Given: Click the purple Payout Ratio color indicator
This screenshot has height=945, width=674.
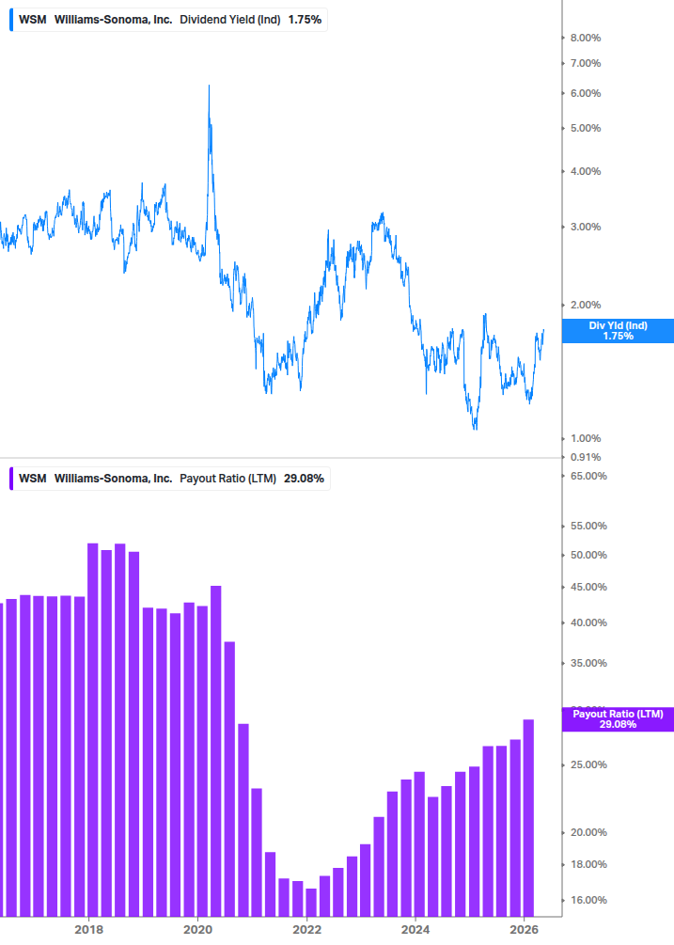Looking at the screenshot, I should [x=11, y=479].
